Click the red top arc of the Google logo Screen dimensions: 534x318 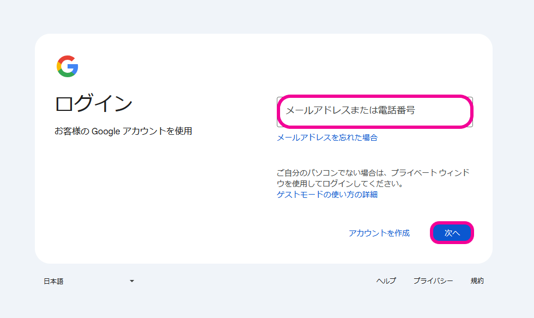(66, 58)
